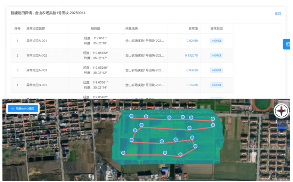Select row 异常点位B-001
293x182 pixels.
36,85
